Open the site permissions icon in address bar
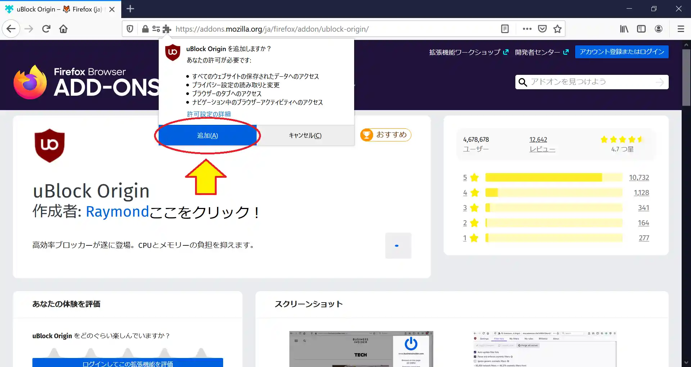This screenshot has height=367, width=691. pyautogui.click(x=156, y=29)
